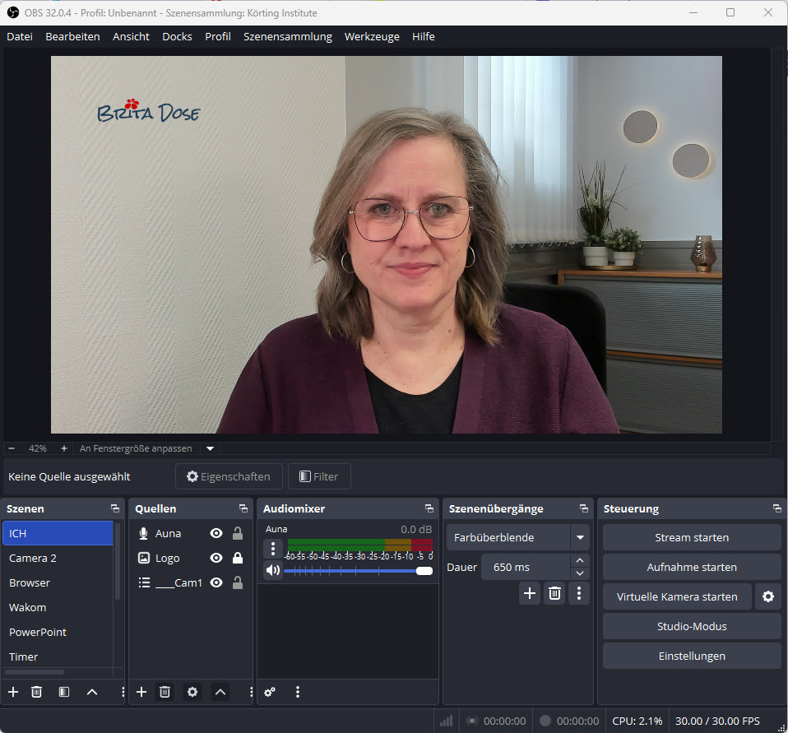This screenshot has width=788, height=733.
Task: Open scene filters icon in Szenen toolbar
Action: tap(64, 692)
